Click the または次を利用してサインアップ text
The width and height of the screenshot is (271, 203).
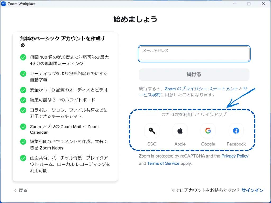194,114
